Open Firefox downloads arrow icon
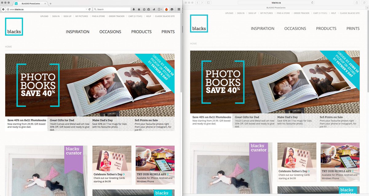The image size is (369, 196). 134,9
